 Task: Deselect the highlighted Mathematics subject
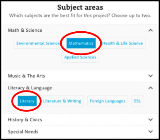coord(81,43)
